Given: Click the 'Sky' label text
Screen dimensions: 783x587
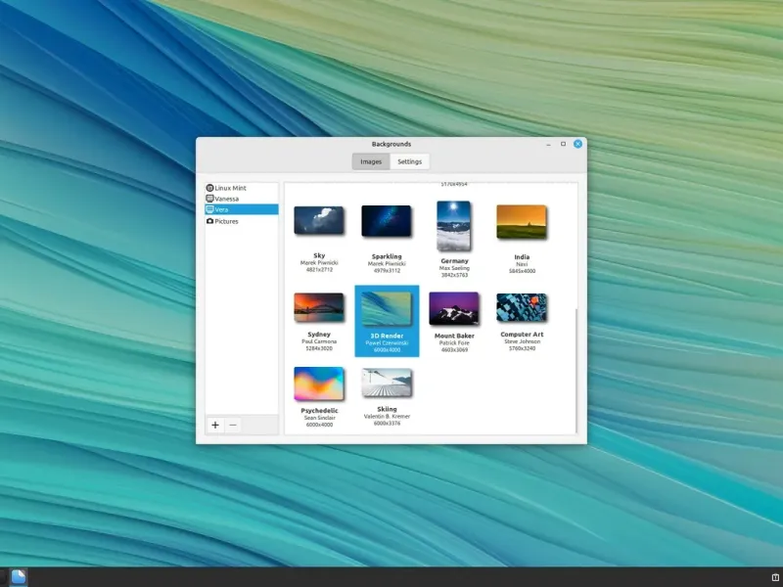Looking at the screenshot, I should (x=319, y=255).
